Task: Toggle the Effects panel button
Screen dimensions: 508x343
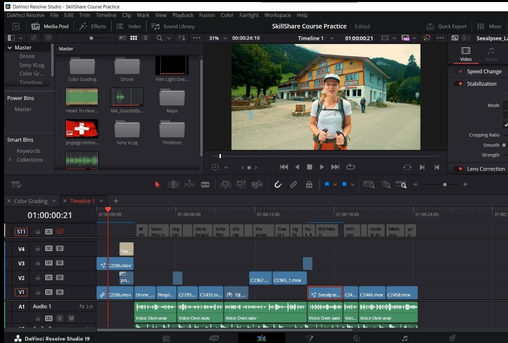Action: (x=92, y=27)
